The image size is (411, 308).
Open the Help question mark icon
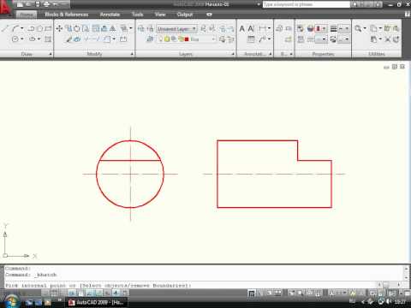click(x=408, y=15)
